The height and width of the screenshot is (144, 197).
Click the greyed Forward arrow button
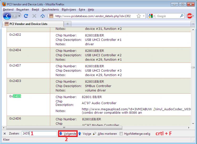tap(15, 16)
